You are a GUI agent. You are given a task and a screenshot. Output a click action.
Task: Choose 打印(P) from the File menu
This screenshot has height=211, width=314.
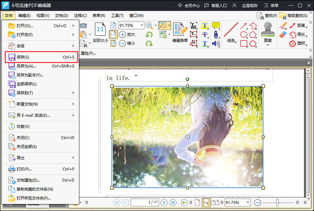[41, 169]
